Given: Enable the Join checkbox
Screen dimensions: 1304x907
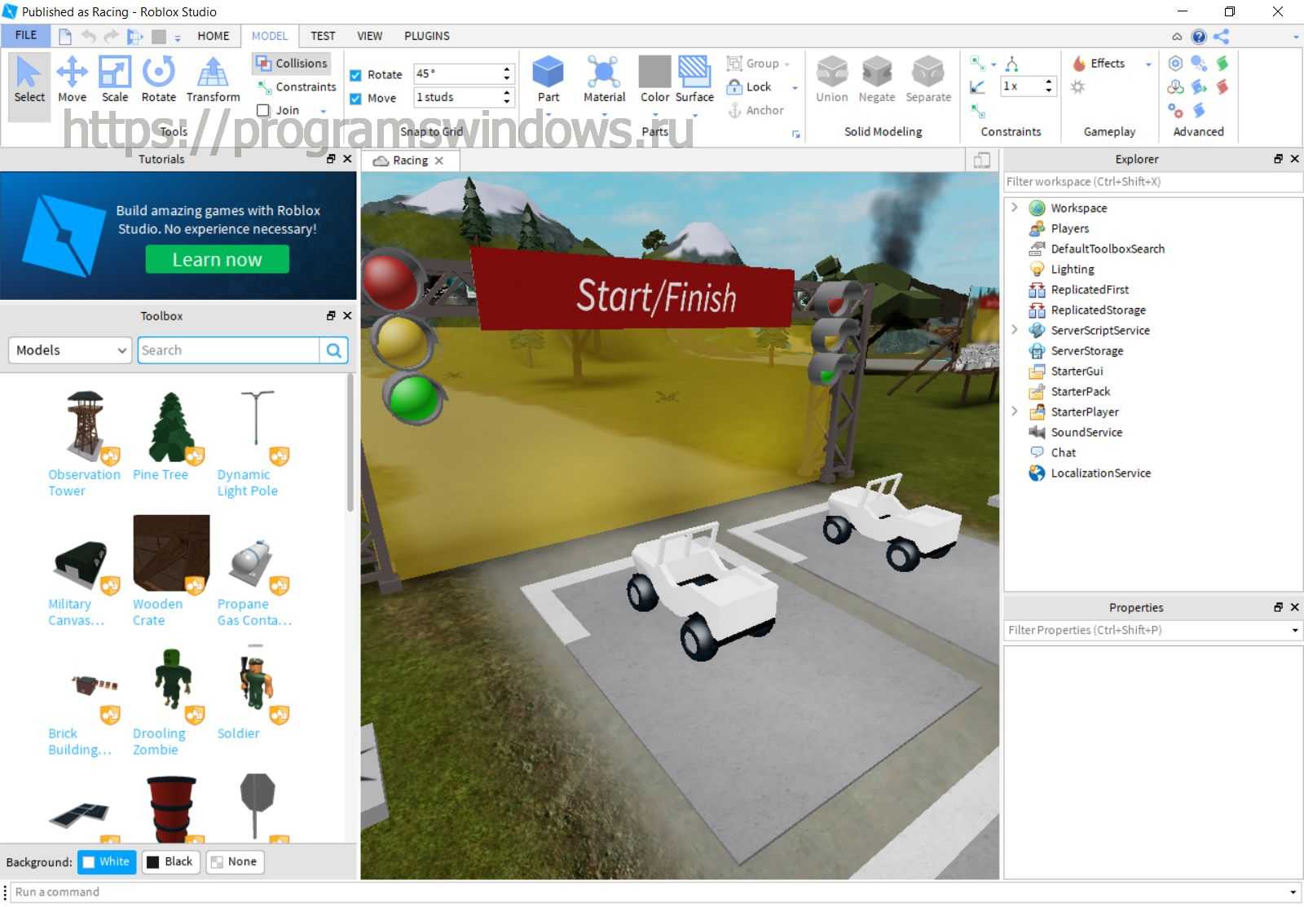Looking at the screenshot, I should tap(262, 110).
